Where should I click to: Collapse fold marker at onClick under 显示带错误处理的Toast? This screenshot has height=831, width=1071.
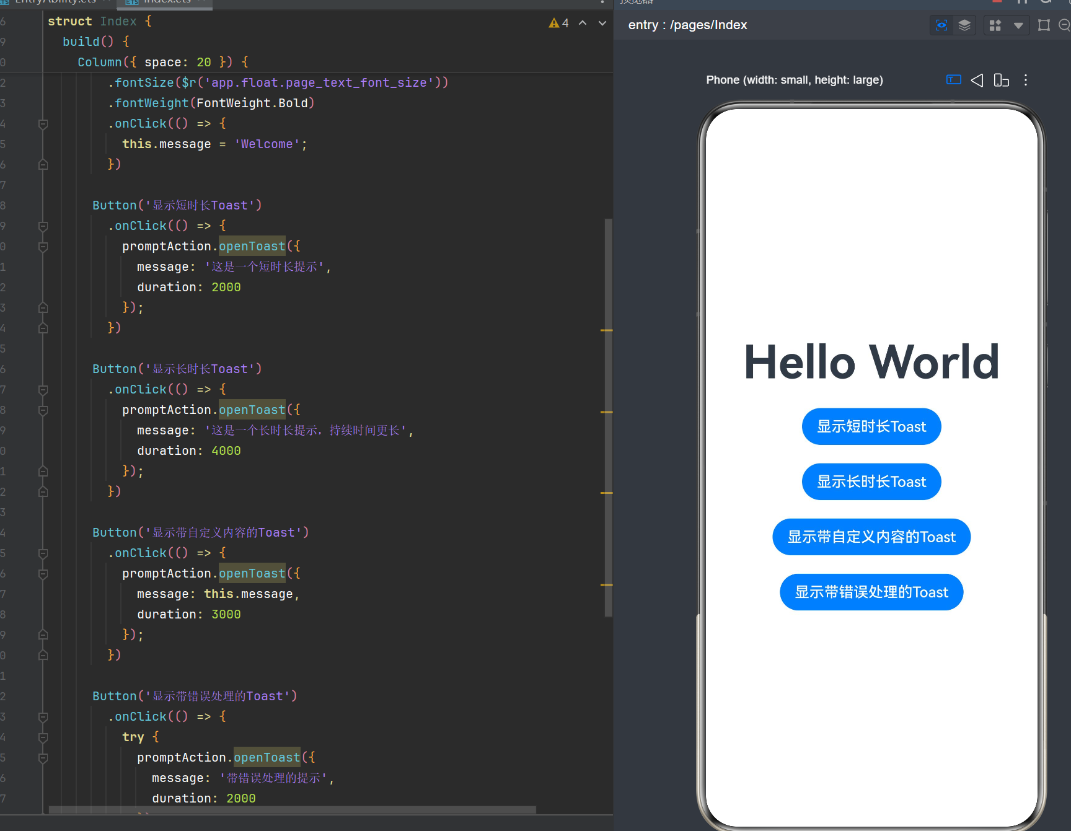(x=43, y=717)
